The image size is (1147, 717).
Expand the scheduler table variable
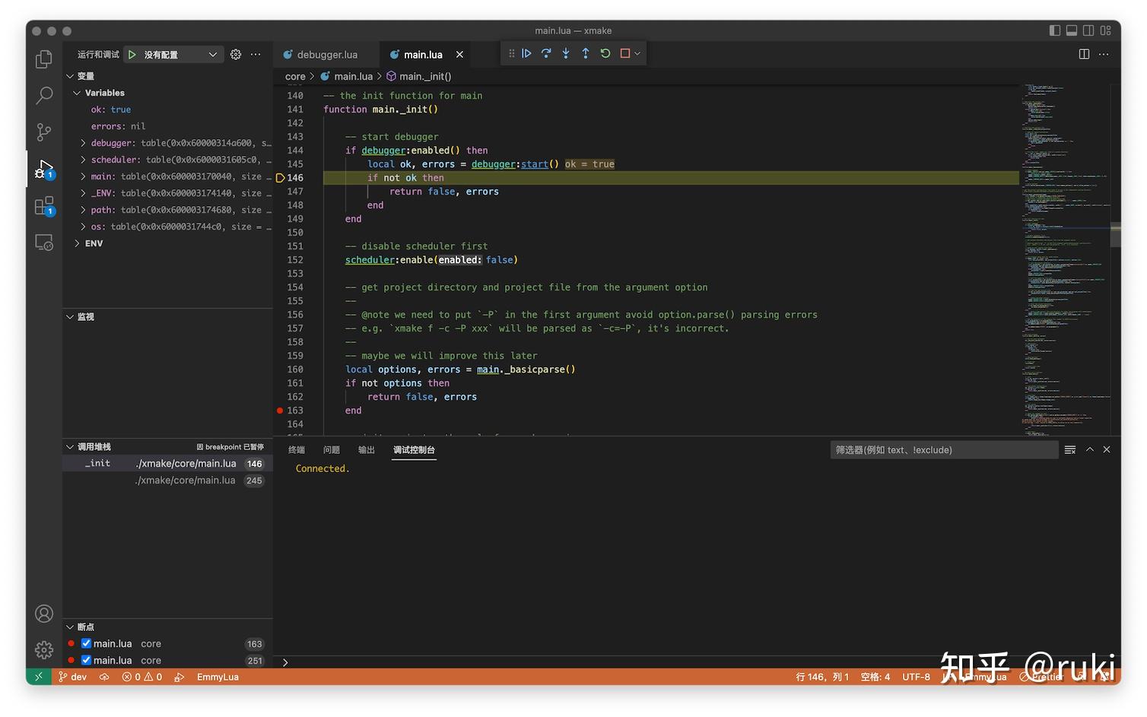83,160
